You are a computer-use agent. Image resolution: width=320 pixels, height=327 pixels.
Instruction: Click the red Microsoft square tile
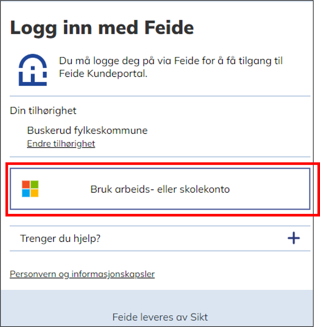coord(26,184)
